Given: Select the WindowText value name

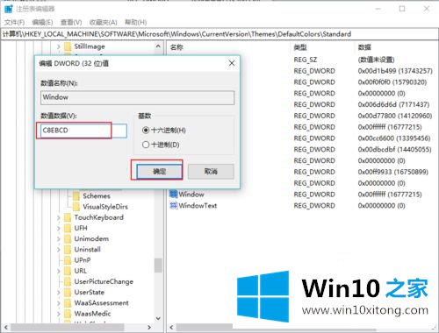Looking at the screenshot, I should click(x=198, y=206).
